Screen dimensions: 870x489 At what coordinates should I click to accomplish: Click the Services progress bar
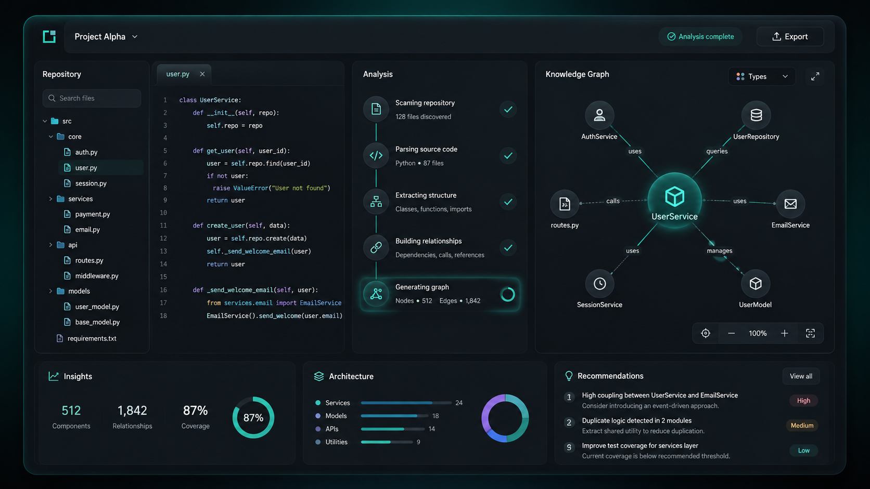click(x=406, y=403)
